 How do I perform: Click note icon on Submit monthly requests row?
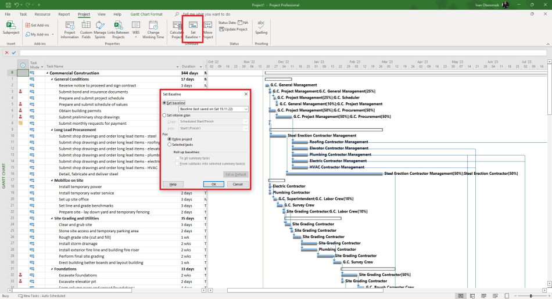tap(20, 123)
